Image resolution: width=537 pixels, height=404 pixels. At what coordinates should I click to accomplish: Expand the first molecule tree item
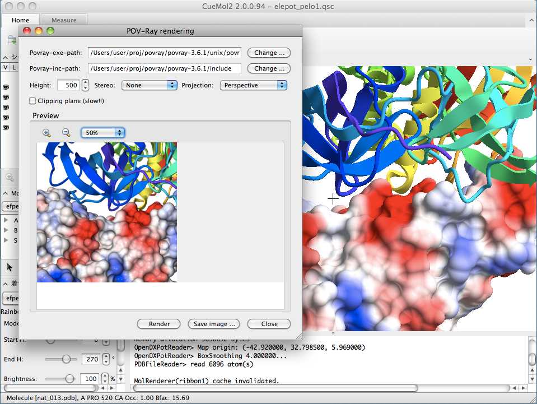(x=6, y=220)
